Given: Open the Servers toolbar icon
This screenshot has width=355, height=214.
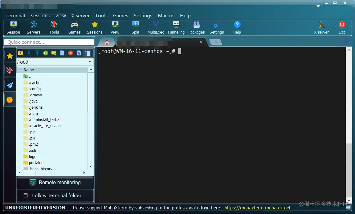Looking at the screenshot, I should pyautogui.click(x=34, y=28).
